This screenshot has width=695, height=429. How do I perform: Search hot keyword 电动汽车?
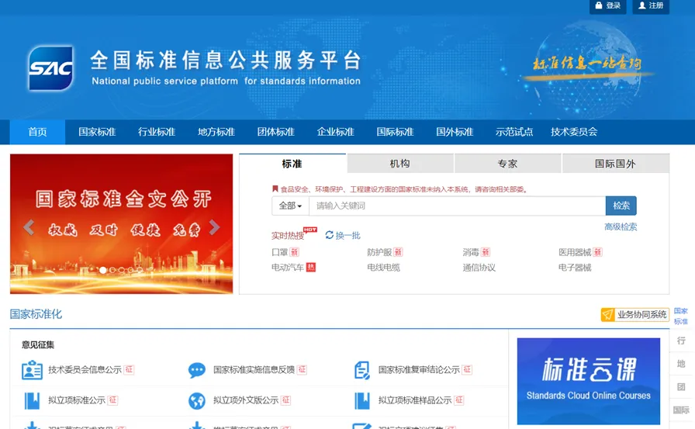coord(288,267)
